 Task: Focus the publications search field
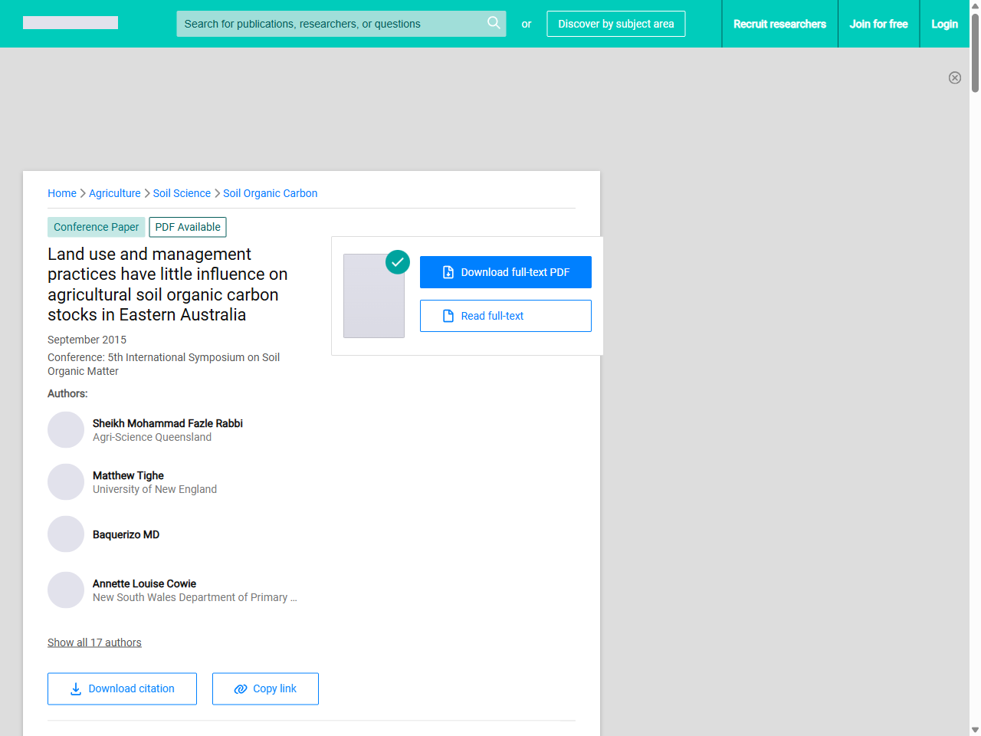point(330,24)
